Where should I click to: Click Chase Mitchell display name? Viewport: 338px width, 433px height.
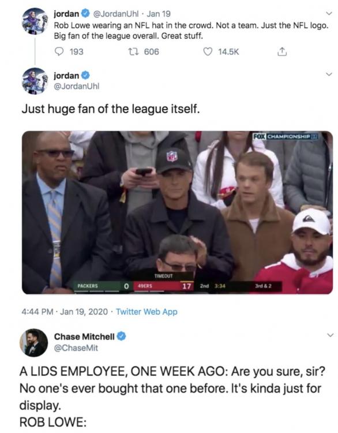click(x=84, y=337)
